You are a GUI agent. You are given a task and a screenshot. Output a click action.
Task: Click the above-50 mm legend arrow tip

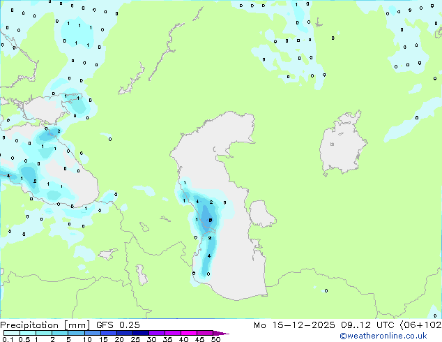coord(221,333)
